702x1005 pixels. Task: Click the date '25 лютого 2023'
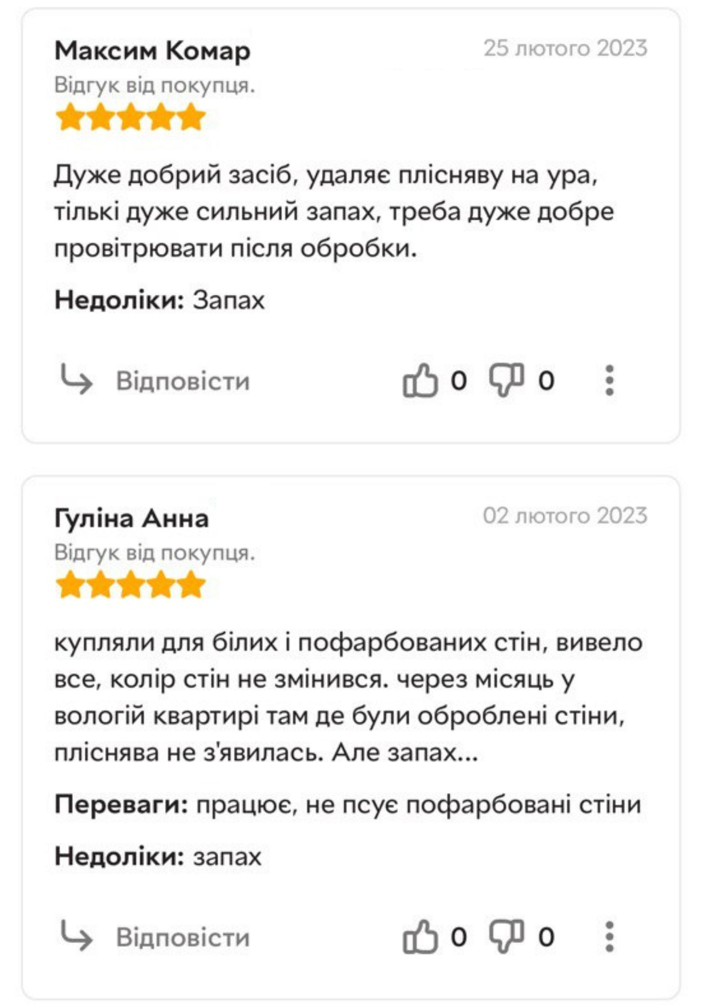click(x=565, y=48)
